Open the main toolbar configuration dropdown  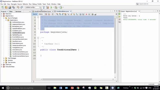pos(40,7)
